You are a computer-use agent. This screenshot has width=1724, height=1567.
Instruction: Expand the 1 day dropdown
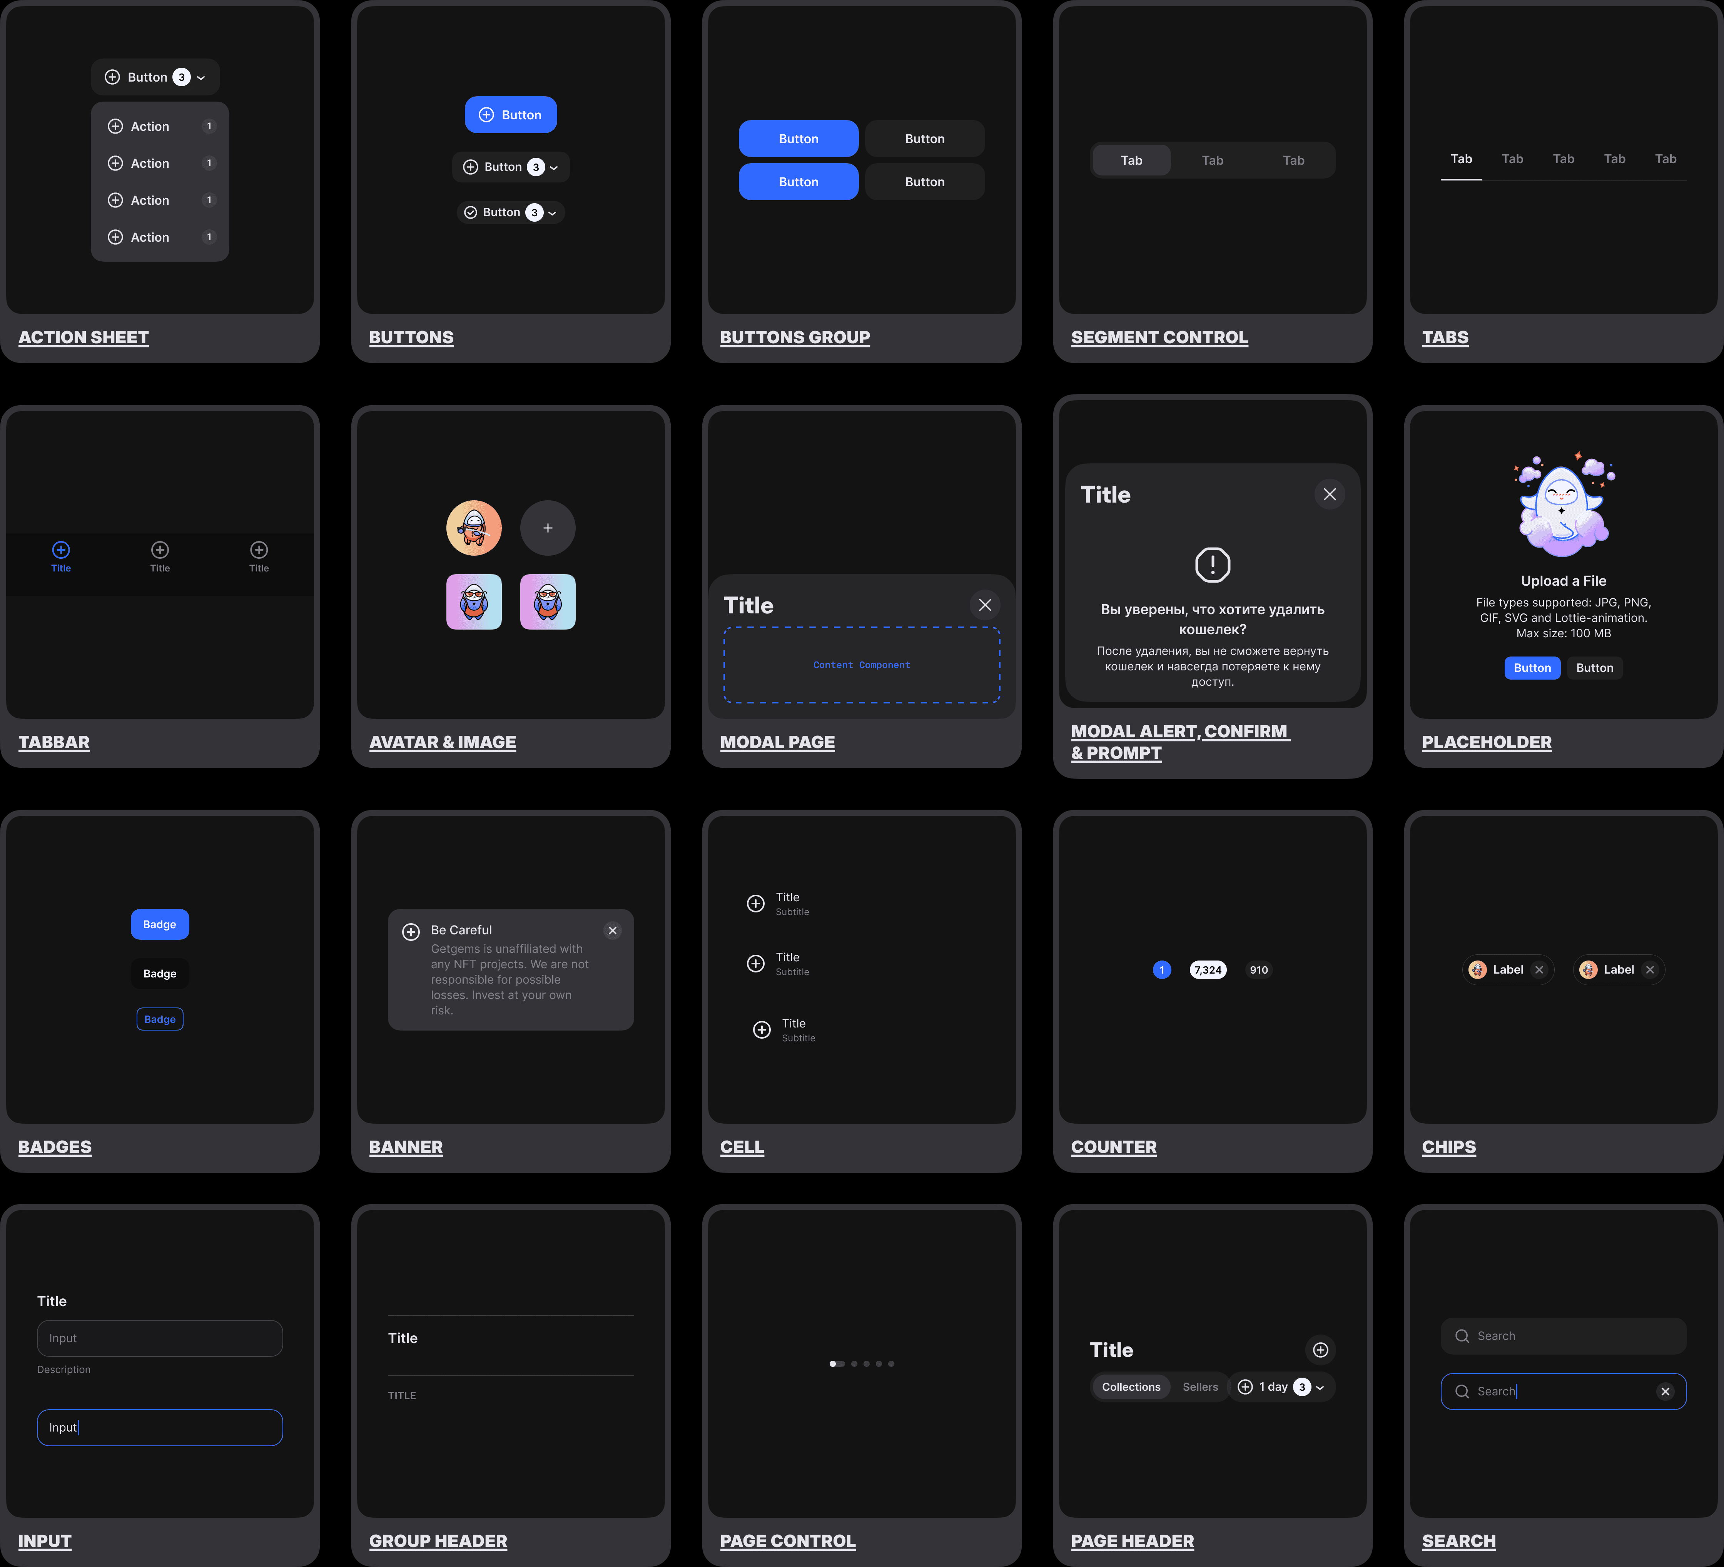coord(1282,1387)
